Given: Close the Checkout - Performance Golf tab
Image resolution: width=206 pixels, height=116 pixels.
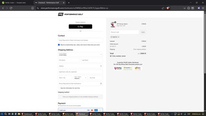Looking at the screenshot, I should click(x=64, y=3).
